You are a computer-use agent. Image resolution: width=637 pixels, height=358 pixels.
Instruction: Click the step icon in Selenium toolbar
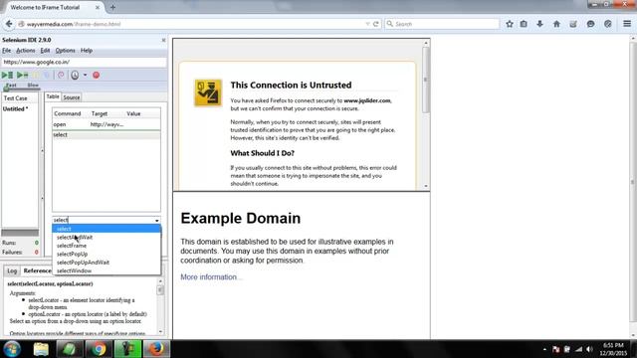click(x=47, y=76)
